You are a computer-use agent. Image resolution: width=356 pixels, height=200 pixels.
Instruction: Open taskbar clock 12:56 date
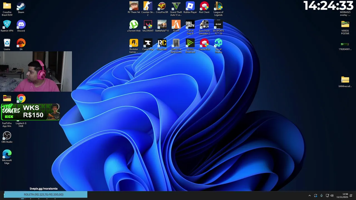click(342, 196)
